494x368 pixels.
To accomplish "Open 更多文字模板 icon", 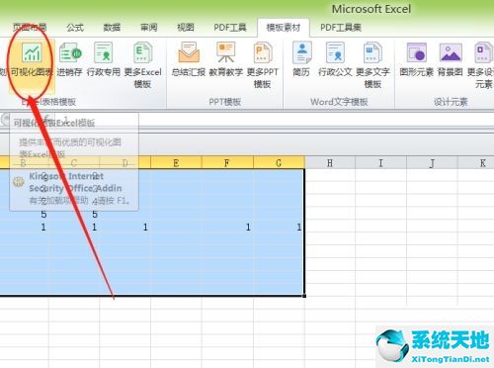I will [372, 65].
